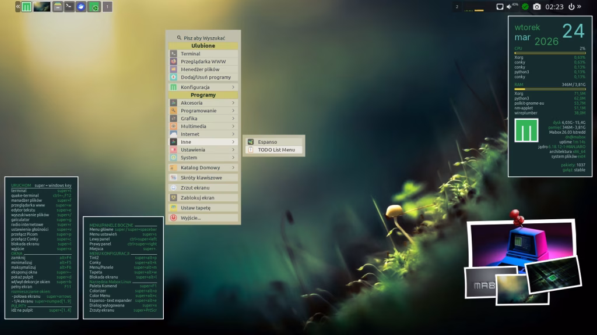Expand the Konfiguracja submenu
The image size is (597, 335).
coord(203,87)
